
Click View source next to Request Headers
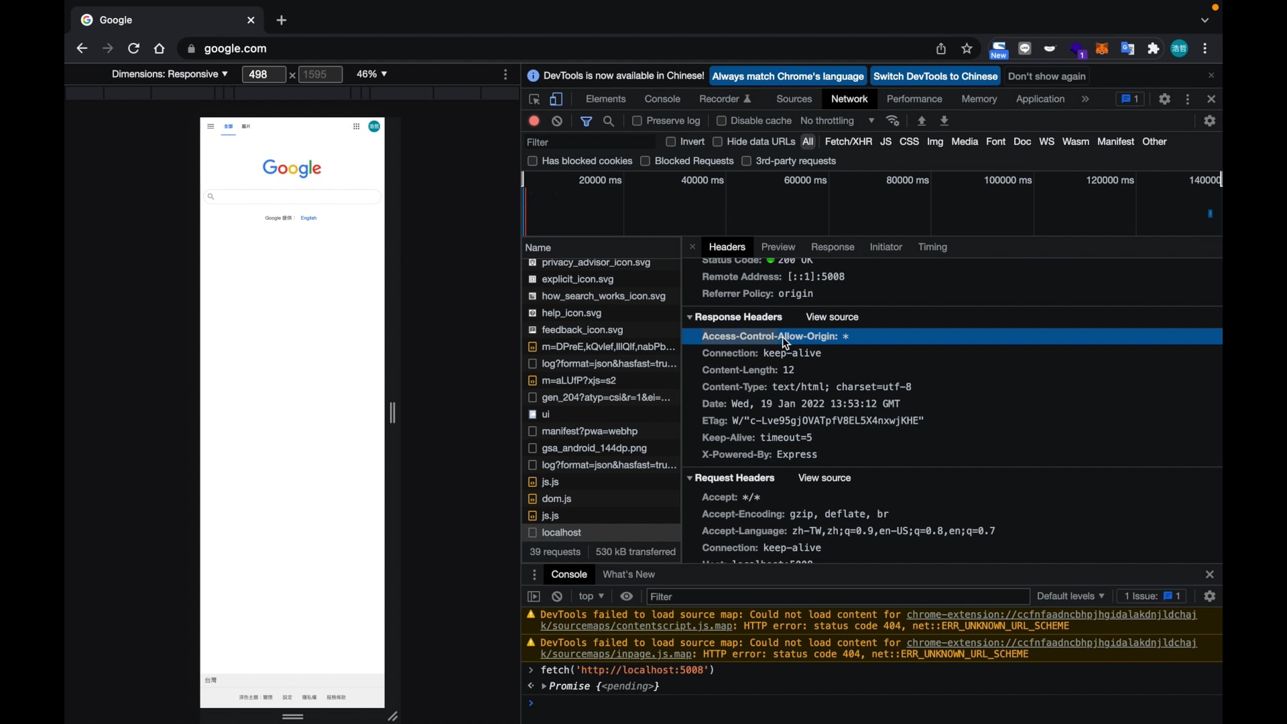click(x=824, y=478)
